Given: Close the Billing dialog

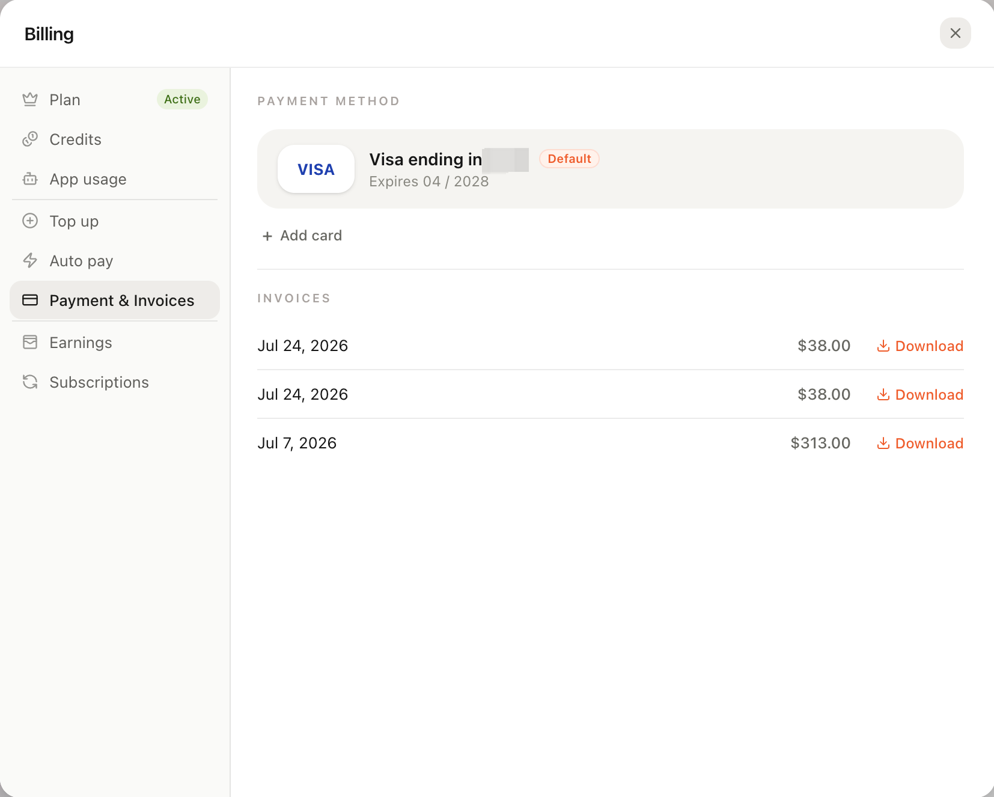Looking at the screenshot, I should point(955,33).
